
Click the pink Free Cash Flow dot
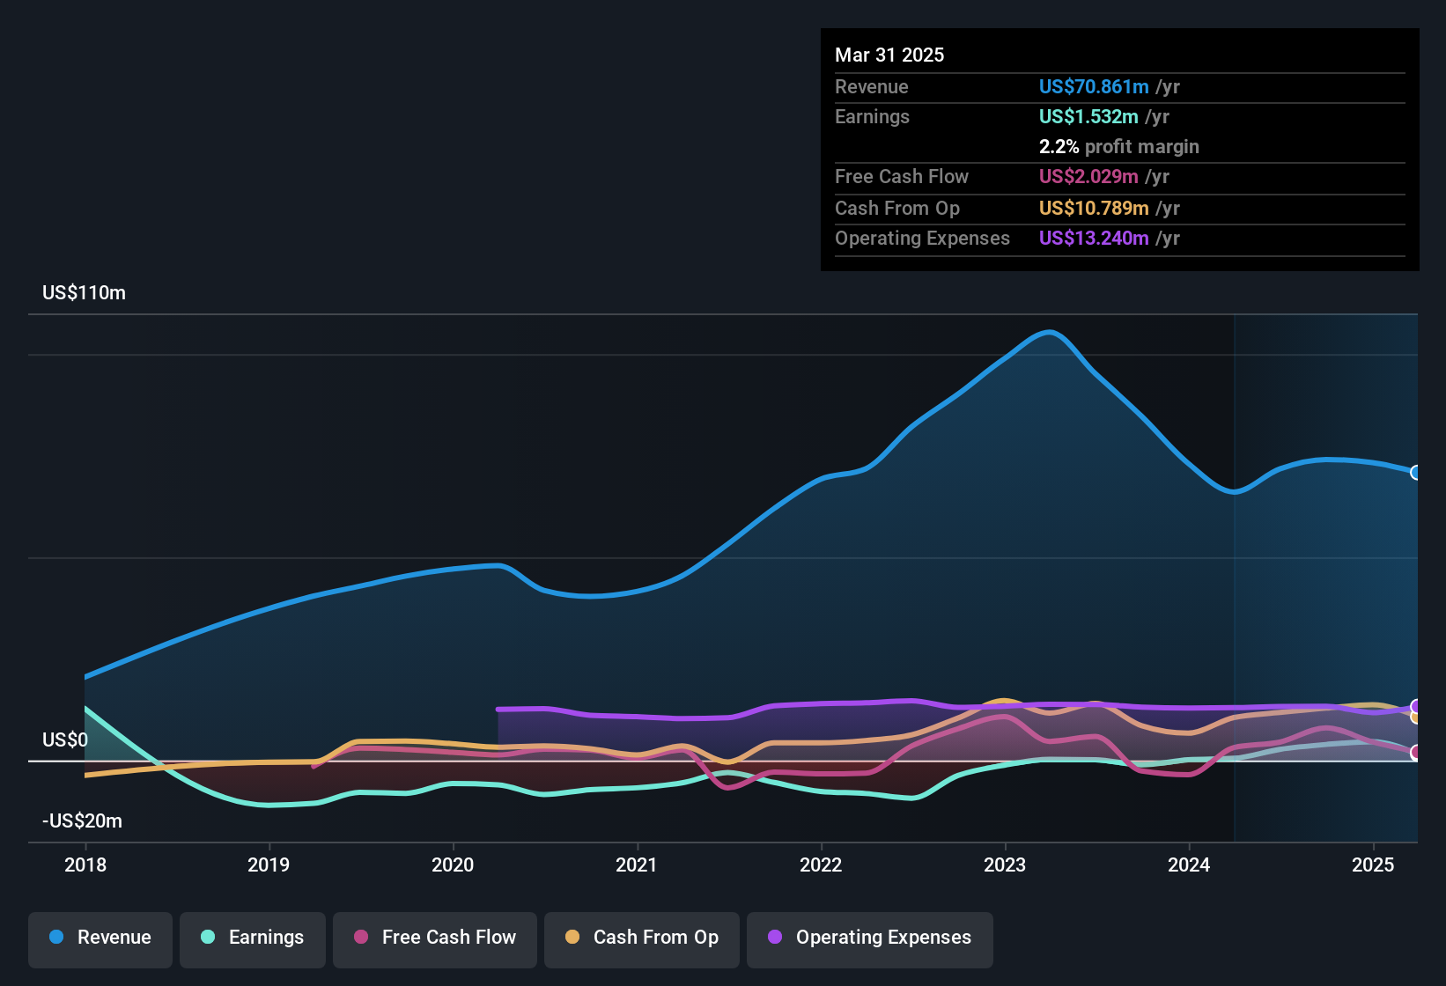click(x=361, y=937)
